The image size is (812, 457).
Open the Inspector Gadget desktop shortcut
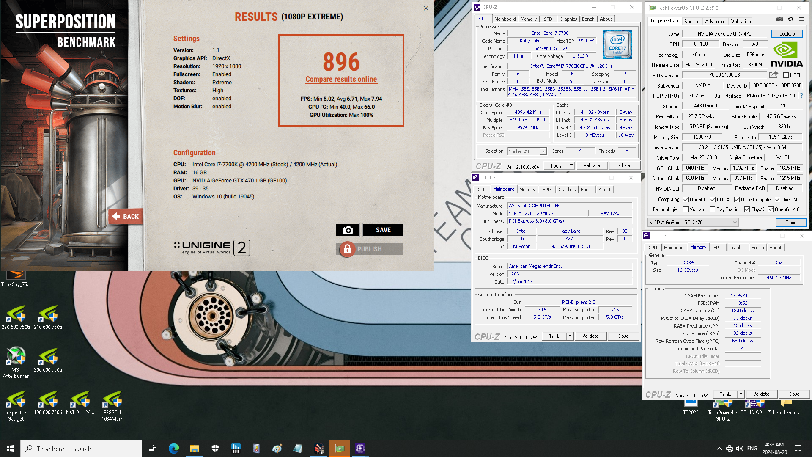tap(16, 405)
